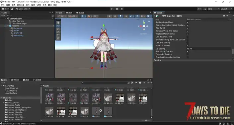This screenshot has height=125, width=234.
Task: Open the VRM menu
Action: [x=39, y=5]
